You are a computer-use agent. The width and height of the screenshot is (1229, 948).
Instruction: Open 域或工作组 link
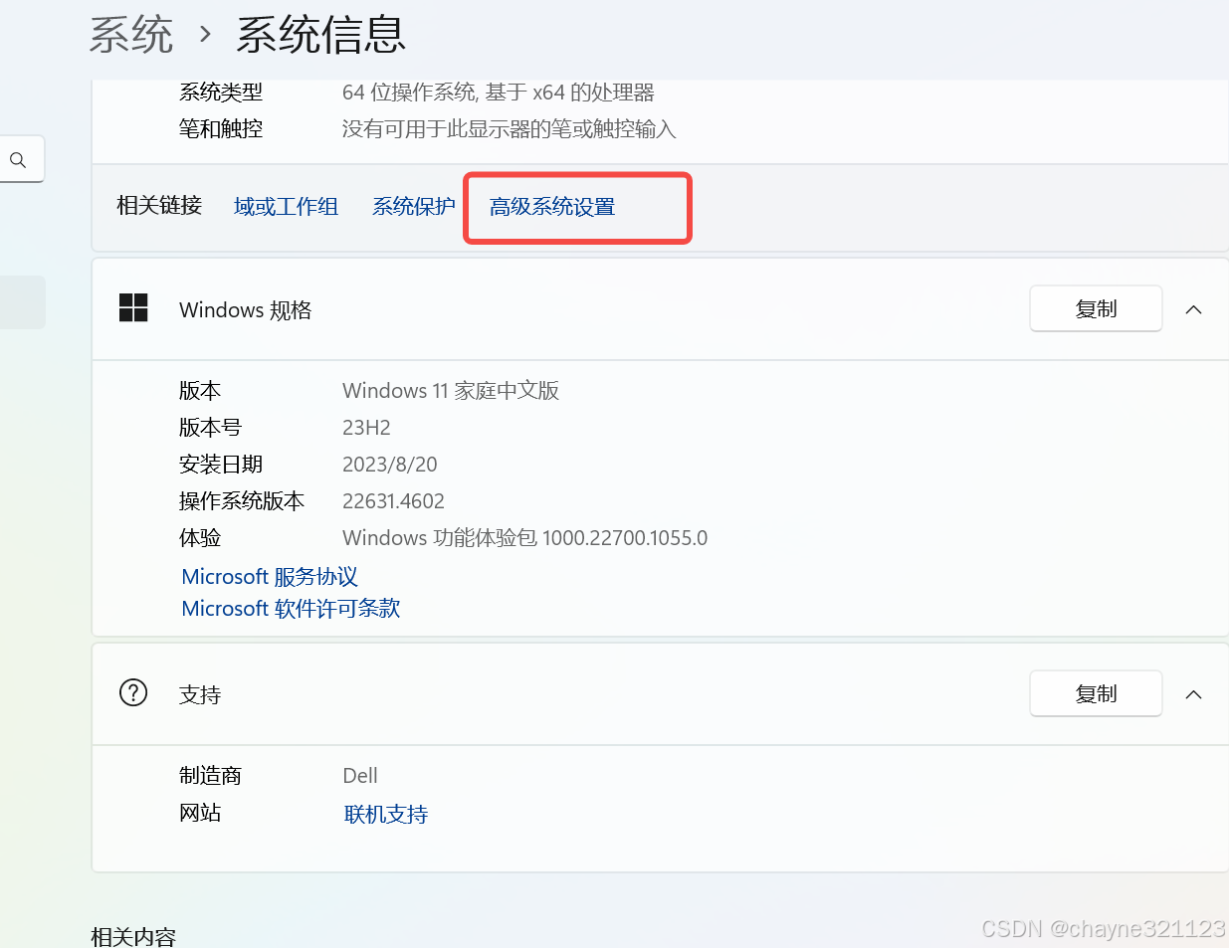tap(286, 207)
